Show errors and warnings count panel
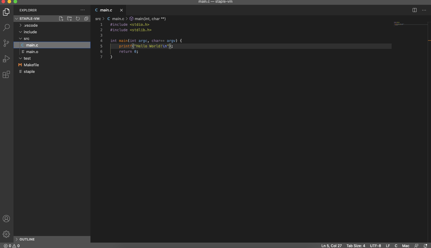The image size is (431, 248). (x=12, y=246)
